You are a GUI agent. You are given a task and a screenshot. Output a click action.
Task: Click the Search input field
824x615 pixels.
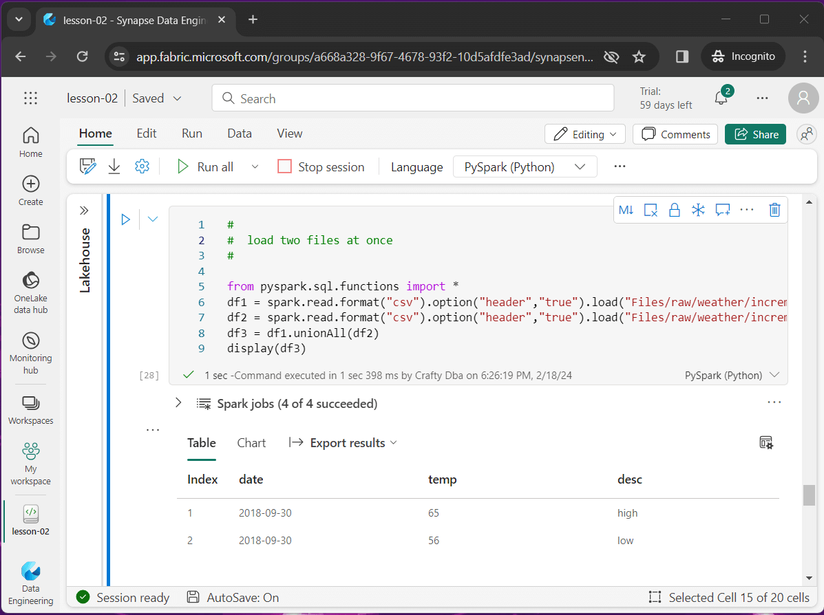[413, 98]
